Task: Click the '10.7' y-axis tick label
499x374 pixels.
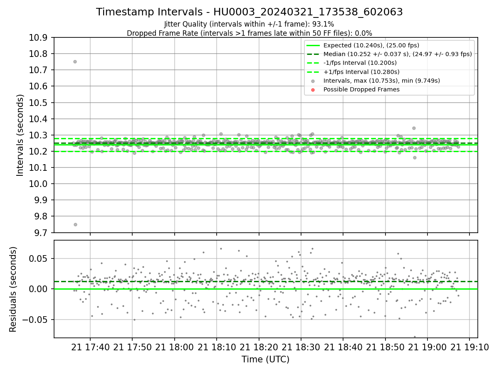Action: [x=39, y=70]
